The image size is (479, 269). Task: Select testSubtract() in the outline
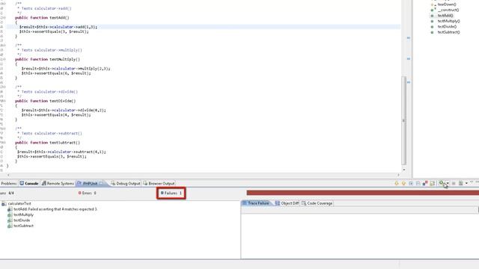click(x=448, y=32)
